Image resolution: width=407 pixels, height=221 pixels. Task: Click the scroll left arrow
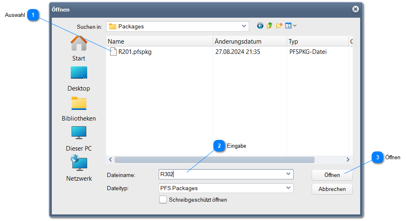coord(110,160)
